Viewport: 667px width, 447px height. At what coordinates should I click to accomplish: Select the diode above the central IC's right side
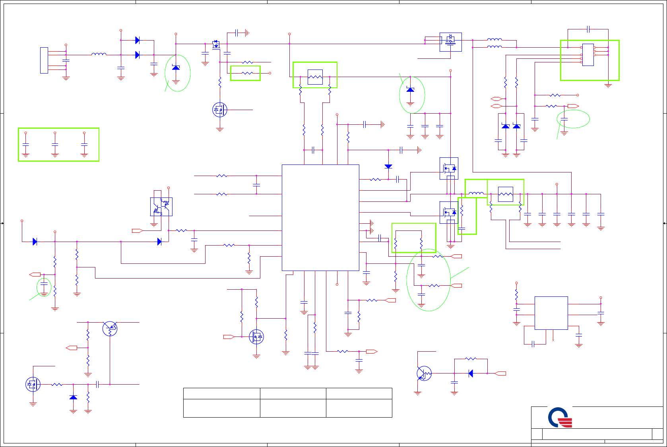click(388, 166)
